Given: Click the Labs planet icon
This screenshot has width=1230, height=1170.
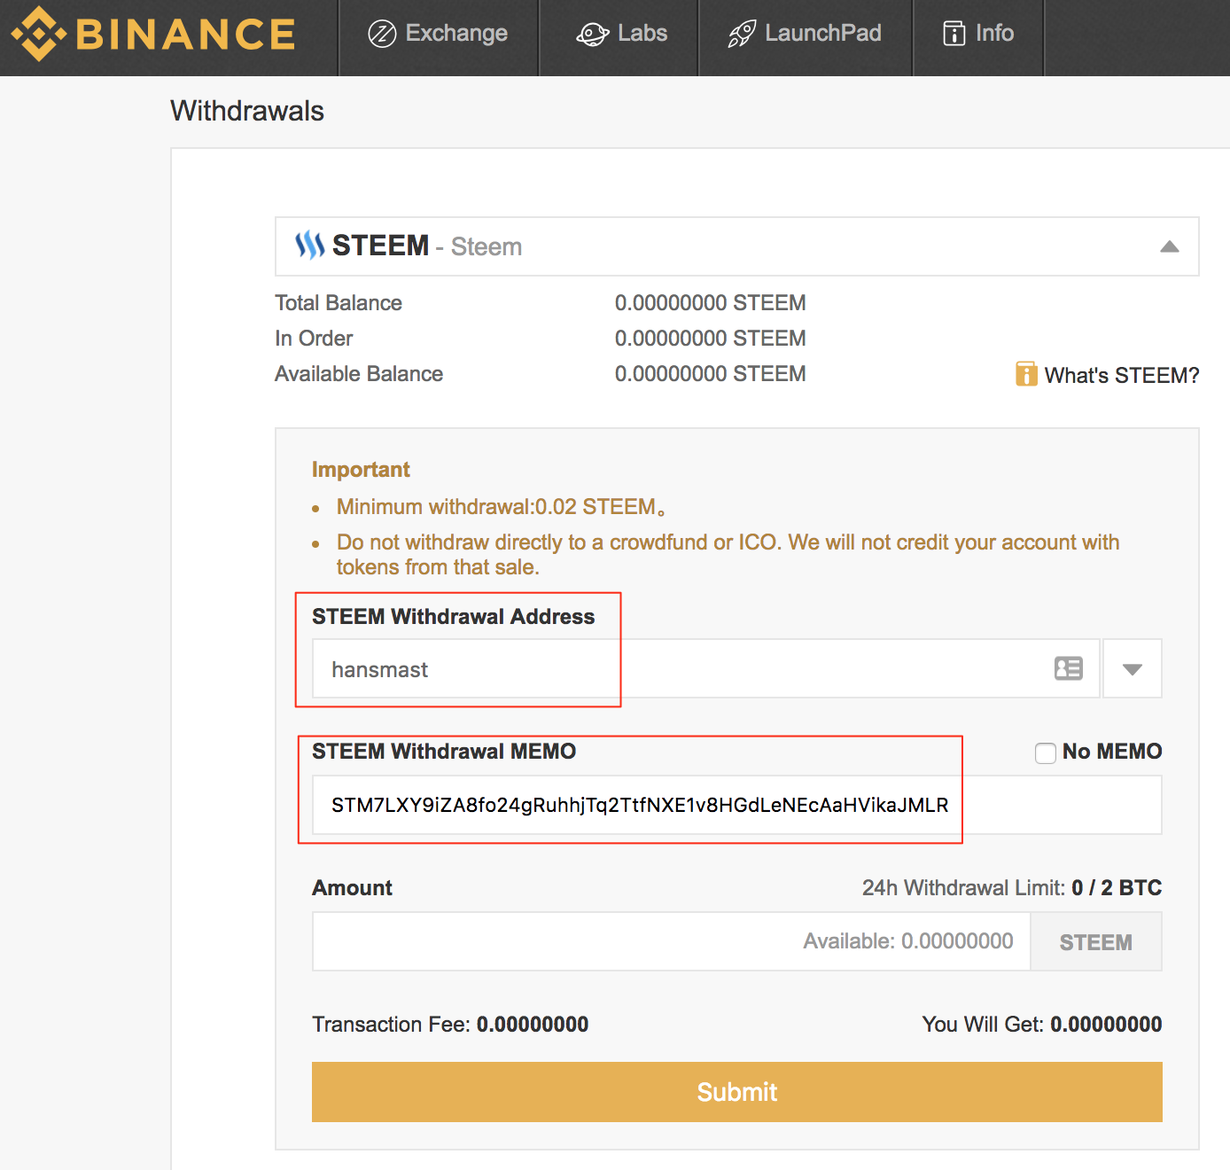Looking at the screenshot, I should [592, 34].
